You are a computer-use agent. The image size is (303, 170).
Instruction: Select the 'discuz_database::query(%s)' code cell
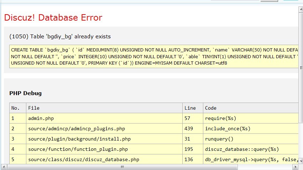(251, 149)
